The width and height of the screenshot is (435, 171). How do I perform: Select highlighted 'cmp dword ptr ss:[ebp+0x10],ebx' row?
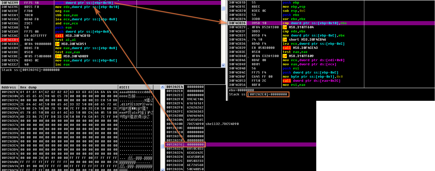point(331,23)
